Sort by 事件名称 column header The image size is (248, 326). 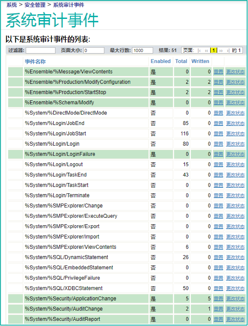click(x=35, y=61)
